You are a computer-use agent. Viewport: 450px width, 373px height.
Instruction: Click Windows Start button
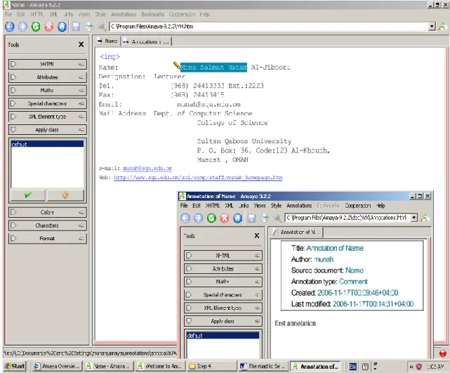pos(15,366)
